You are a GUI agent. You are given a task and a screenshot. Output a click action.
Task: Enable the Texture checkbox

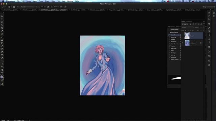pyautogui.click(x=170, y=39)
